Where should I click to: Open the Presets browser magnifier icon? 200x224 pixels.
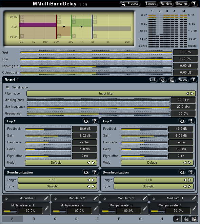coord(123,4)
